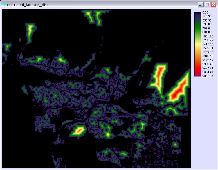The width and height of the screenshot is (218, 170).
Task: Click the 2123.52 legend value
Action: 207,60
